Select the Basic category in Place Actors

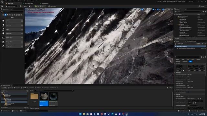click(x=5, y=15)
